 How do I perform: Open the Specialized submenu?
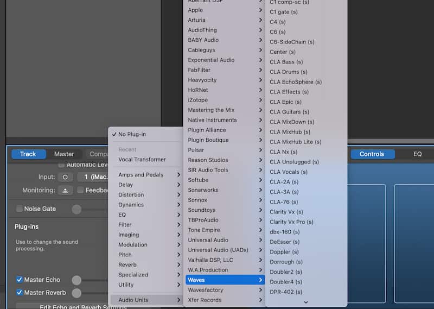(145, 275)
